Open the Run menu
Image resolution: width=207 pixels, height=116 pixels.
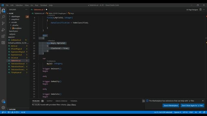(x=37, y=5)
